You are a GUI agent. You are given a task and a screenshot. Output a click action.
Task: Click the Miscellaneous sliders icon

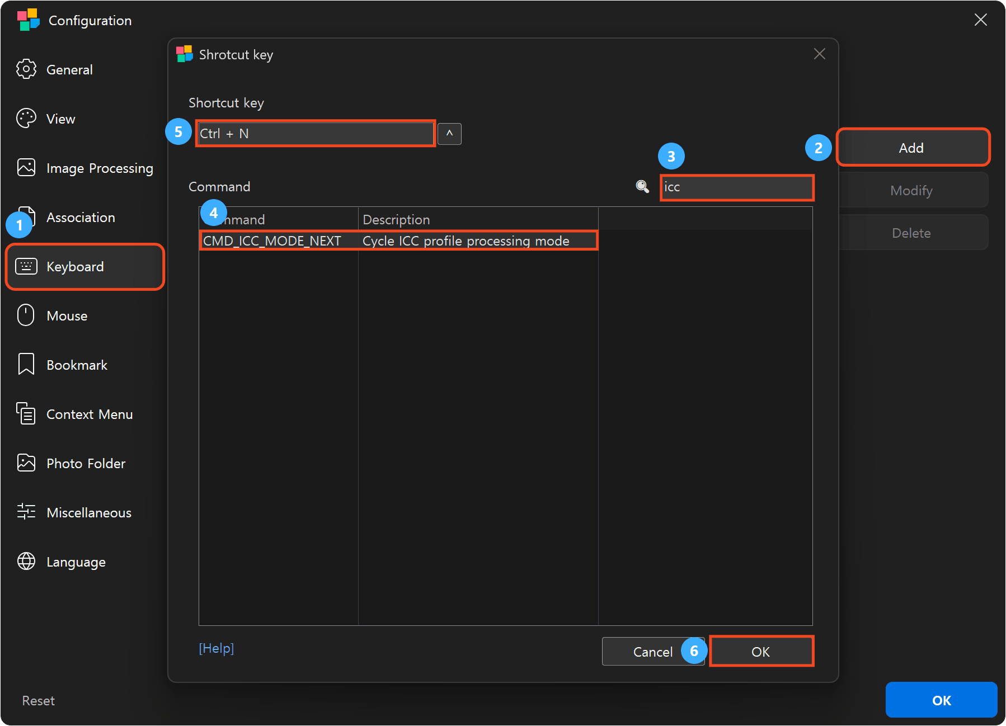26,512
